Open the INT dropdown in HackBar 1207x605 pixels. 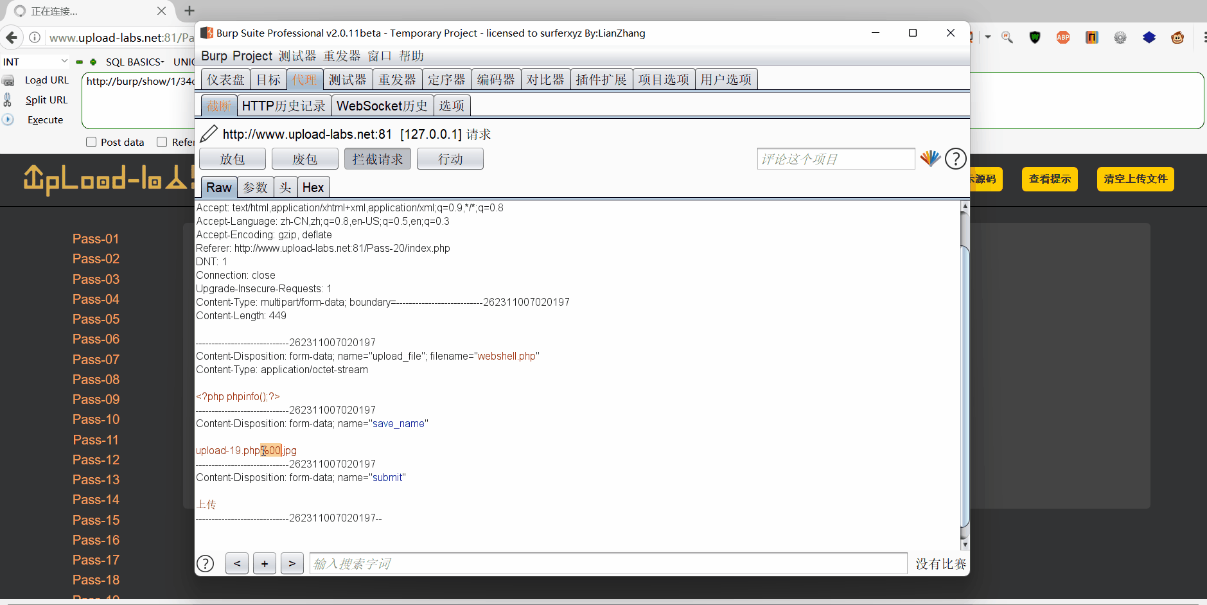[35, 62]
